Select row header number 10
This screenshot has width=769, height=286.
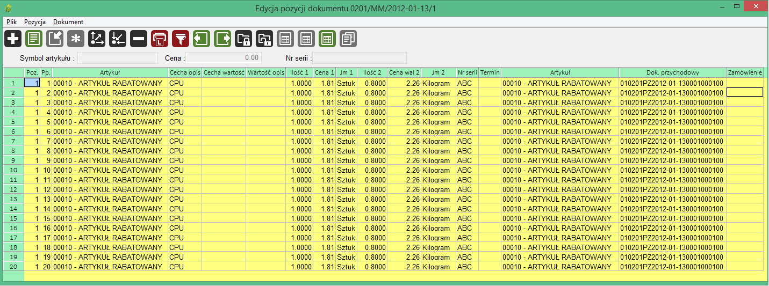[x=13, y=170]
